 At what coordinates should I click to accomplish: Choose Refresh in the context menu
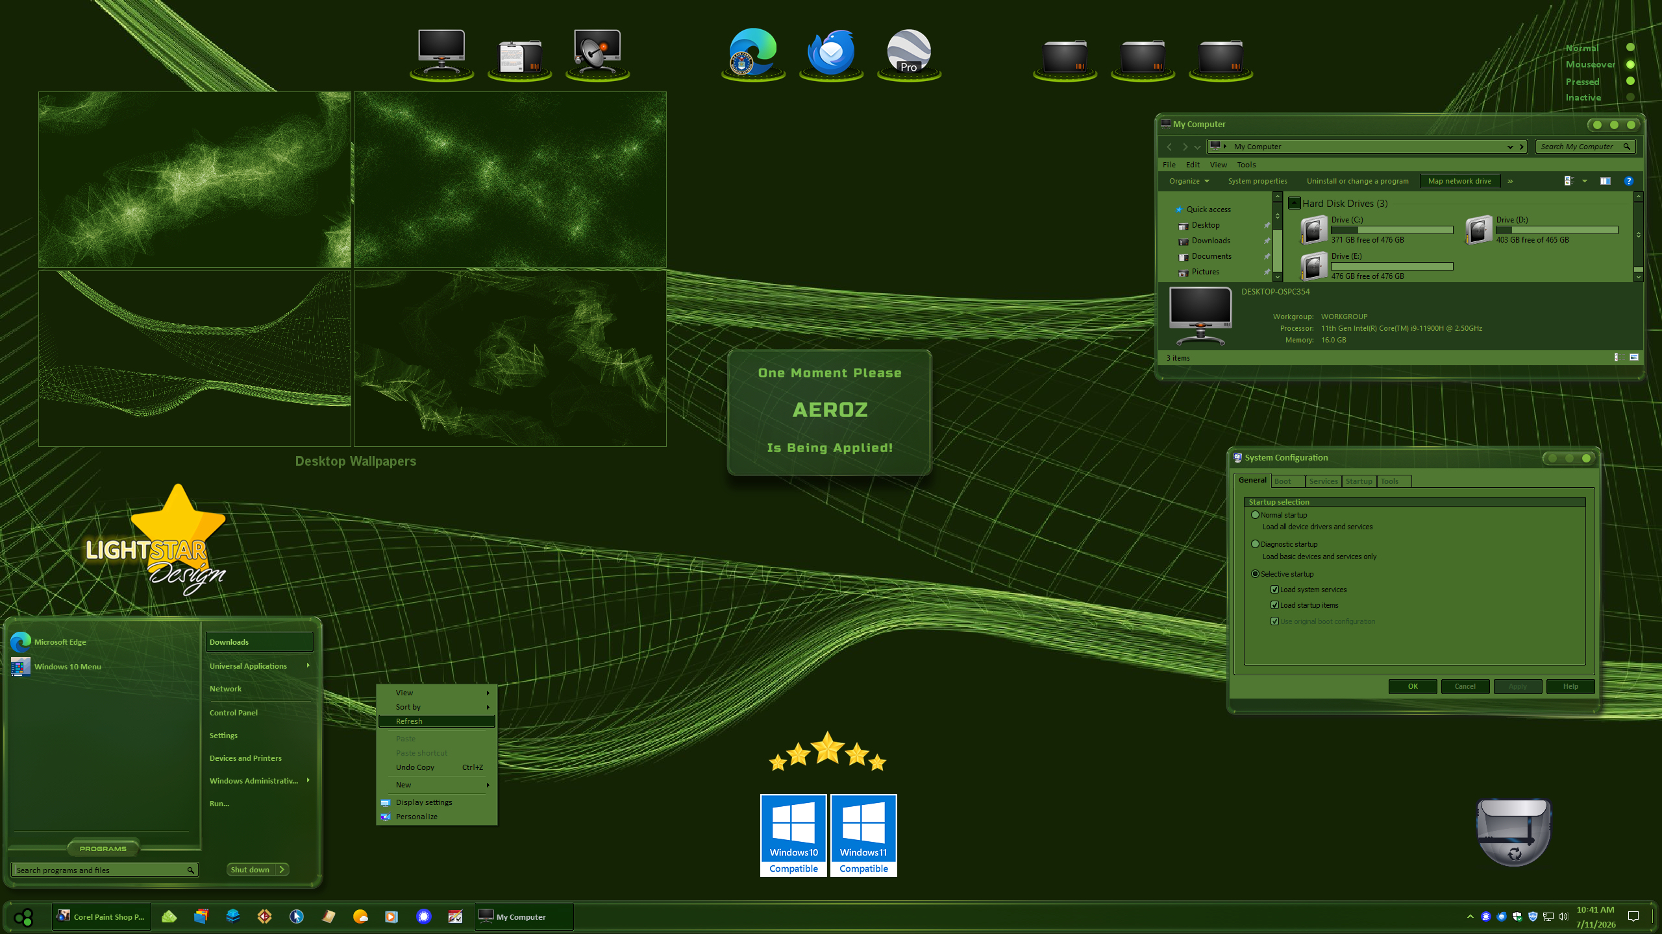tap(437, 721)
